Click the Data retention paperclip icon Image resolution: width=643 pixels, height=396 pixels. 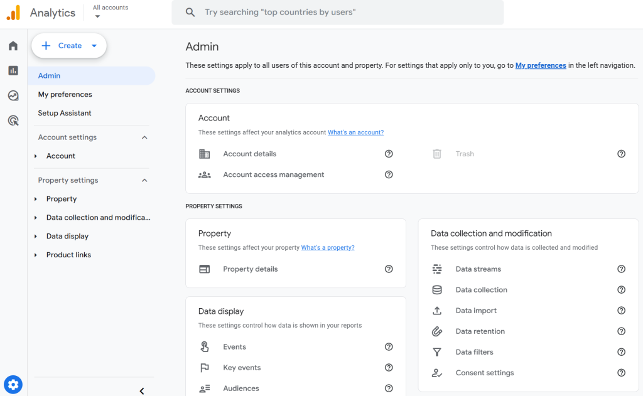(437, 331)
